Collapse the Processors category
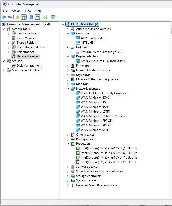 [x=68, y=144]
